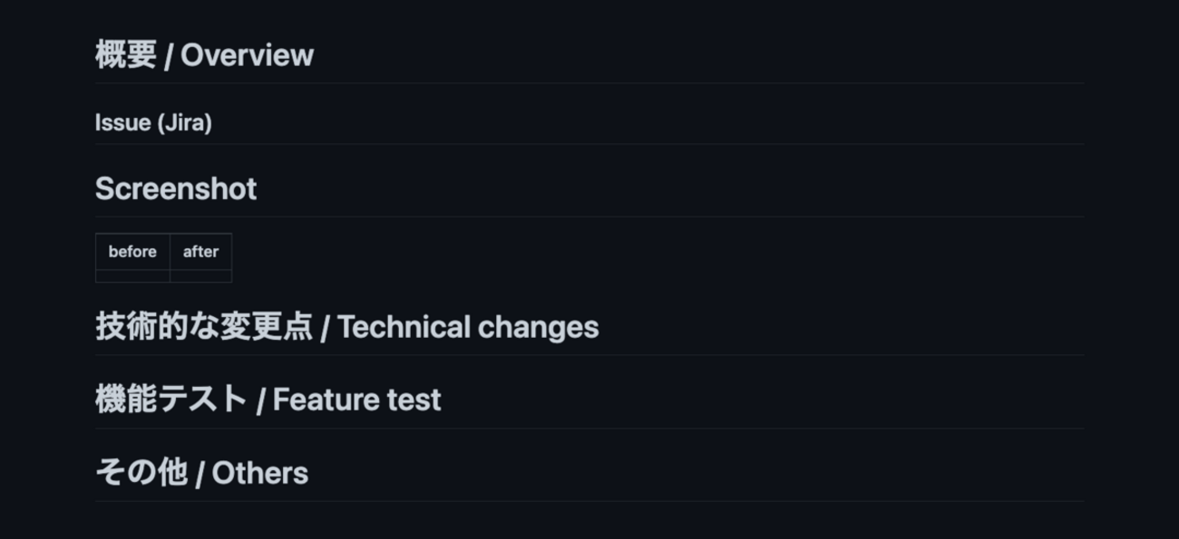Click the 機能テスト Japanese heading text
The height and width of the screenshot is (539, 1179).
(x=171, y=399)
